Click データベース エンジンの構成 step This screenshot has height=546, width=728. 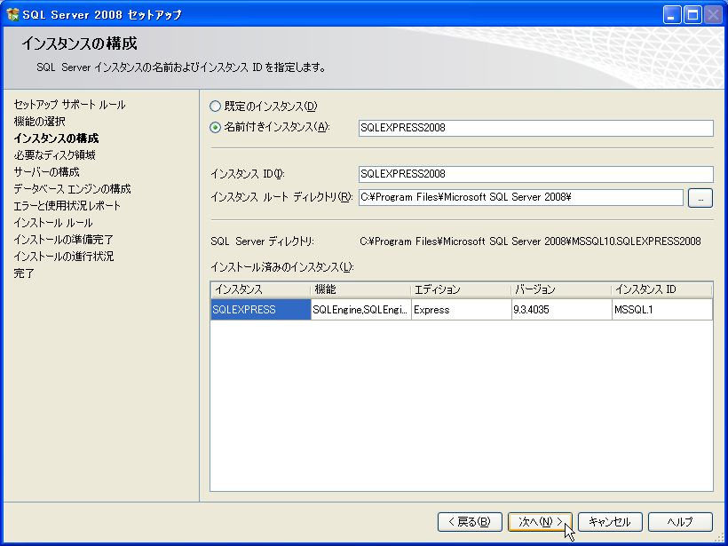pyautogui.click(x=73, y=189)
